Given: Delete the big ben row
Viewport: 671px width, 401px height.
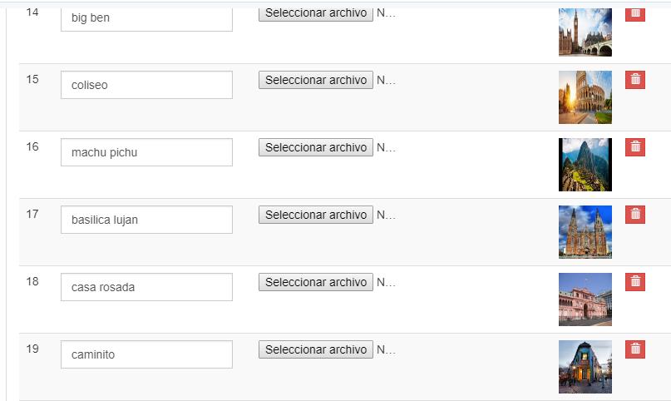Looking at the screenshot, I should pos(634,14).
